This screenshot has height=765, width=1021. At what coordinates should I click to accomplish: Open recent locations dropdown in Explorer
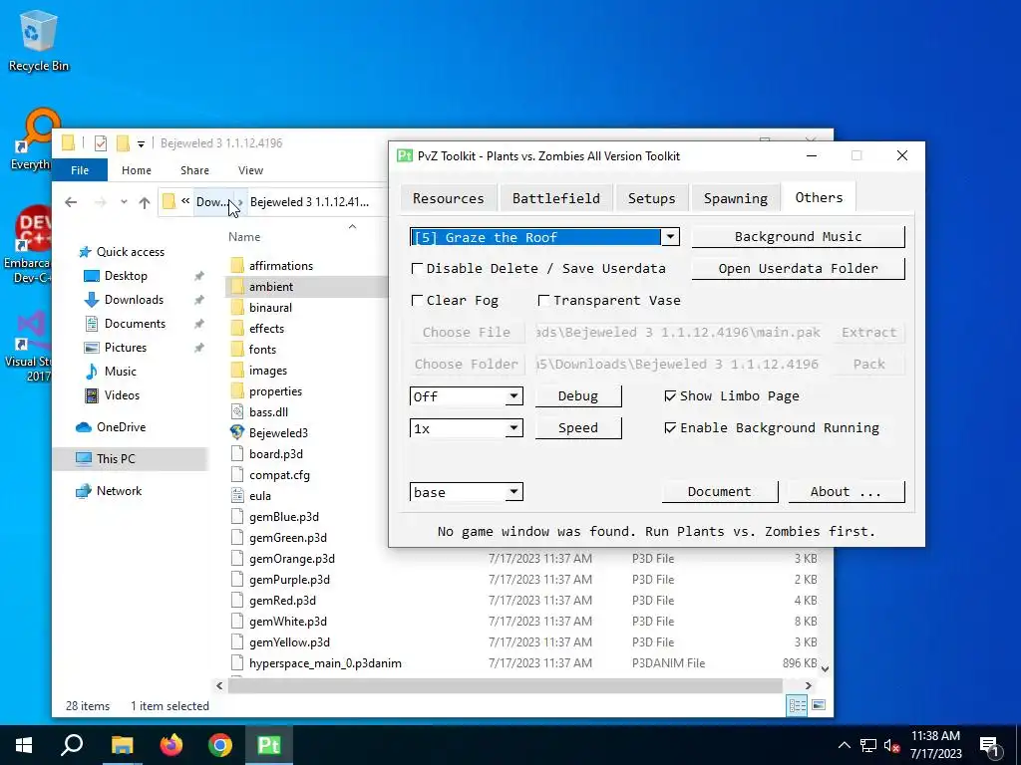coord(124,202)
